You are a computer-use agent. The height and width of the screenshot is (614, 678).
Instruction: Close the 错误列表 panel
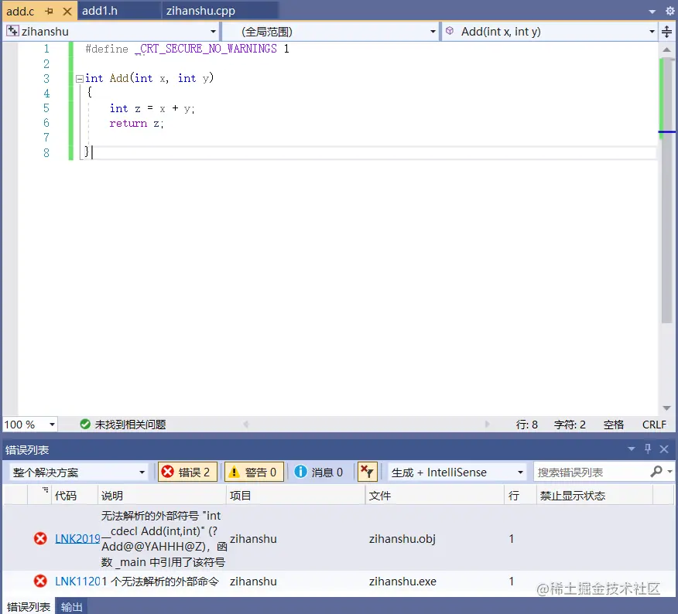(x=664, y=449)
